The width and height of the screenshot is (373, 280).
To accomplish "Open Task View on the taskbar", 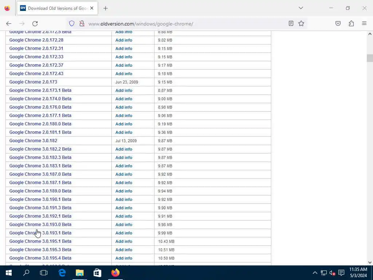I will tap(44, 273).
